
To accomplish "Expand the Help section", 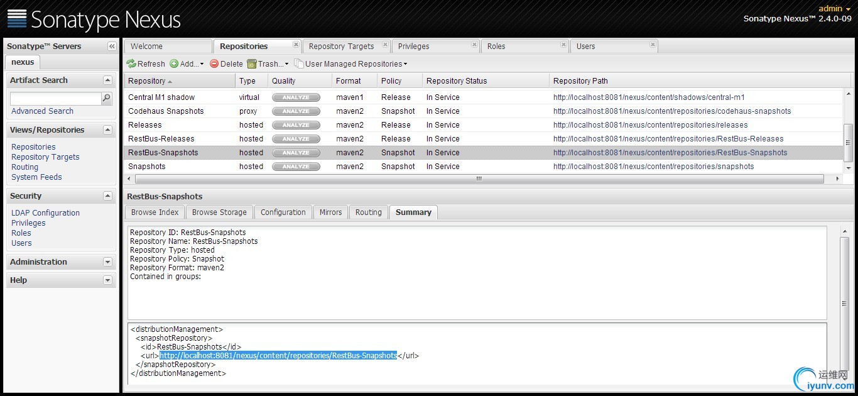I will click(x=107, y=280).
